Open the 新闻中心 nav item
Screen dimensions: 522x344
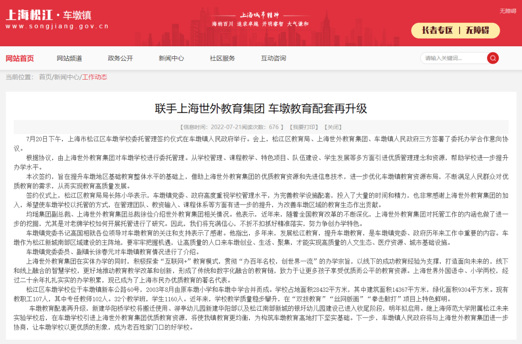tap(171, 58)
